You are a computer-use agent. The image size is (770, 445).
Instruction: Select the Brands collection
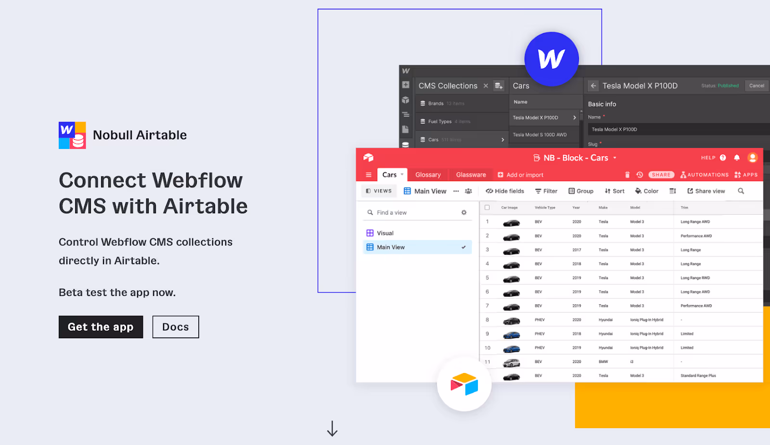tap(462, 103)
